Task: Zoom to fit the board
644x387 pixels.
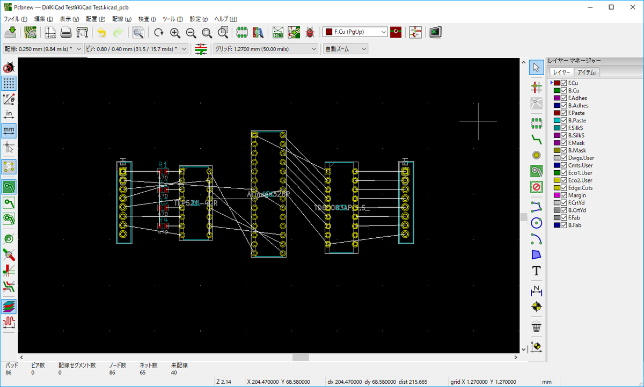Action: tap(207, 32)
